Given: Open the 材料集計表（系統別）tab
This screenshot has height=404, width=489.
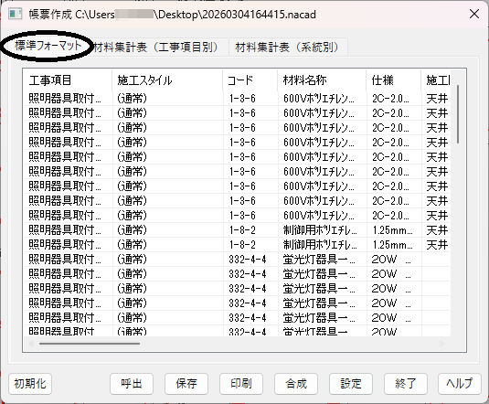Looking at the screenshot, I should point(288,48).
